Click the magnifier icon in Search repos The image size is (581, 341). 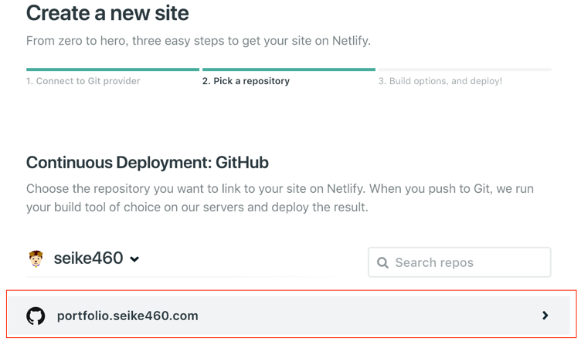pyautogui.click(x=382, y=263)
